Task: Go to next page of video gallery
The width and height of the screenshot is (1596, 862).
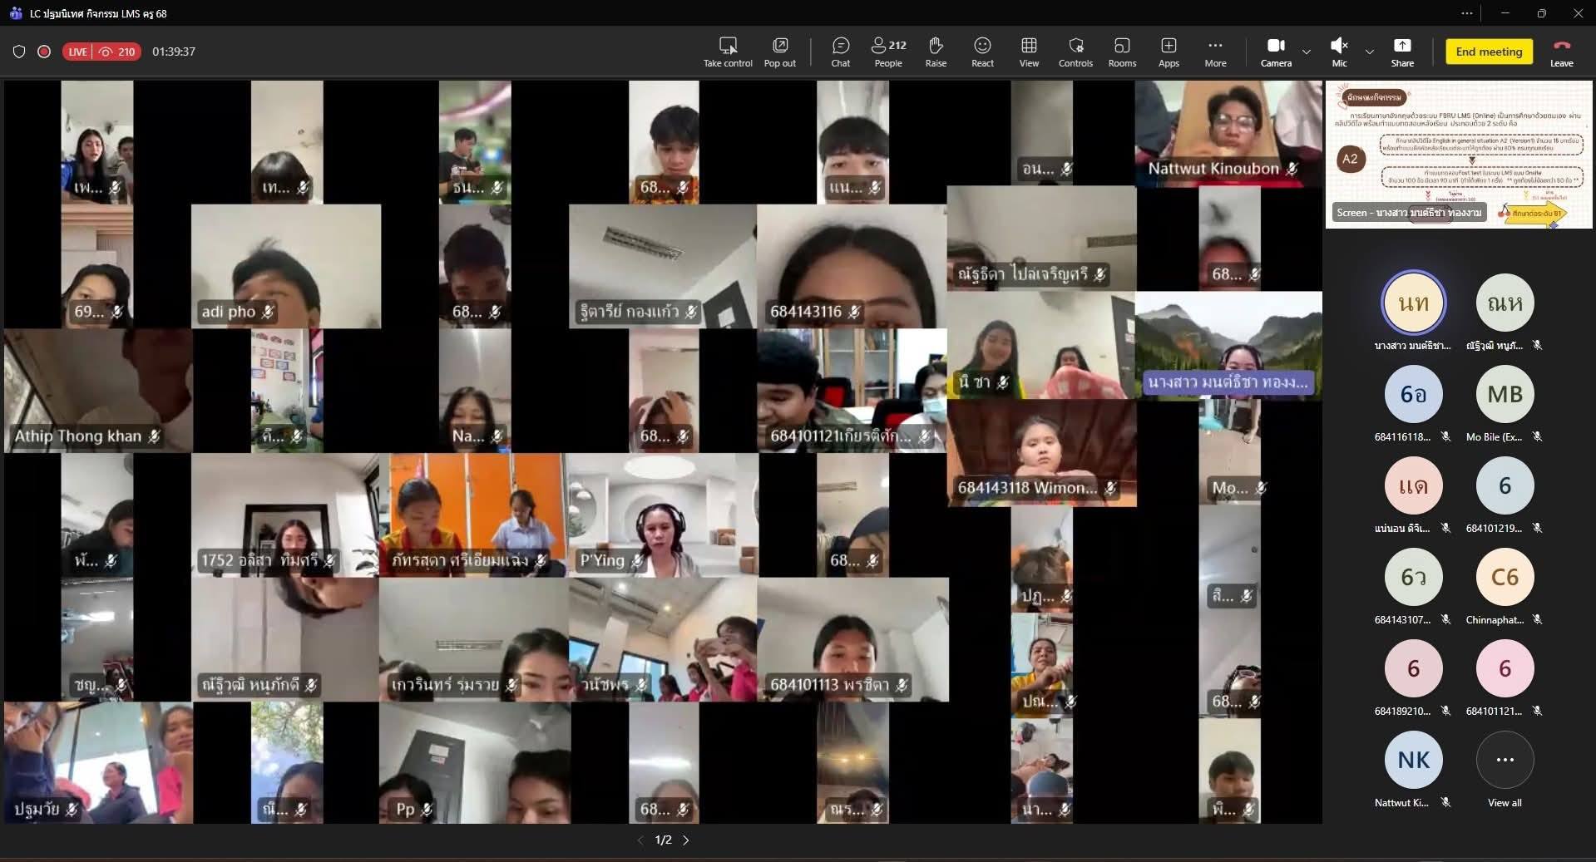Action: pos(686,840)
